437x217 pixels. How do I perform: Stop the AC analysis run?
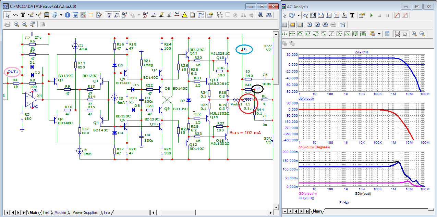(x=379, y=15)
